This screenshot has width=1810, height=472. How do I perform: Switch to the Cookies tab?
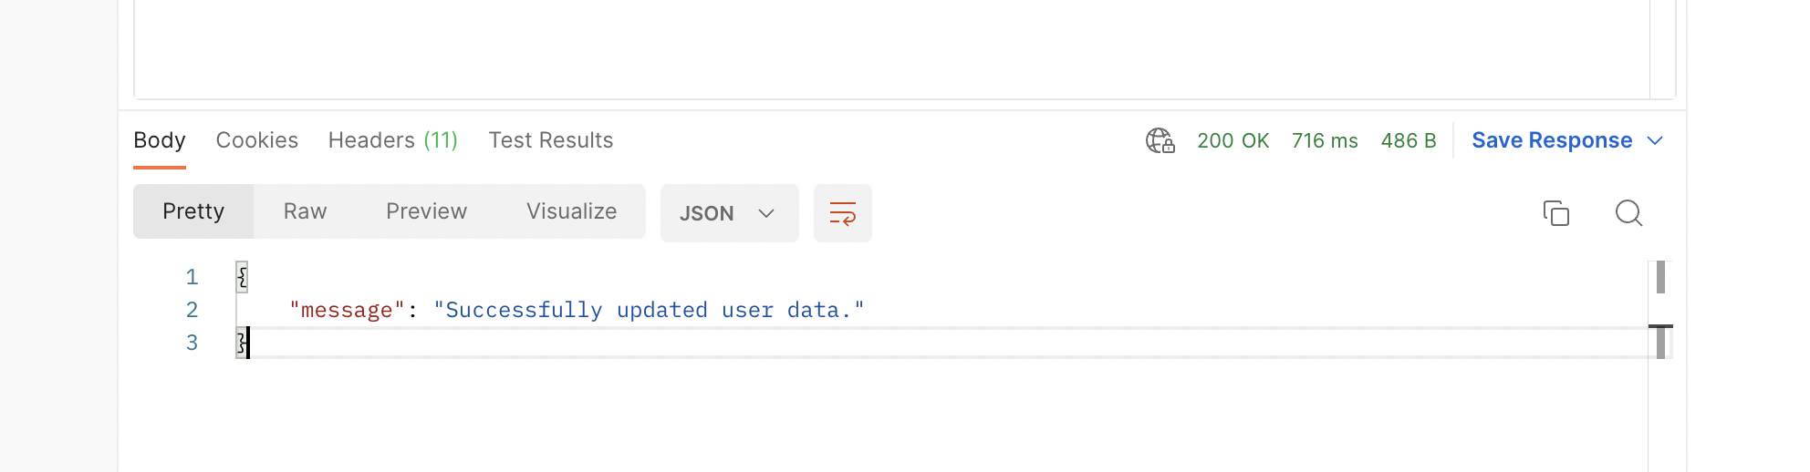click(256, 140)
